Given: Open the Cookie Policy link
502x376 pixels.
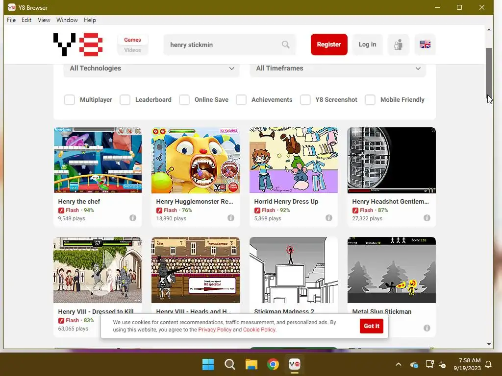Looking at the screenshot, I should [x=259, y=329].
